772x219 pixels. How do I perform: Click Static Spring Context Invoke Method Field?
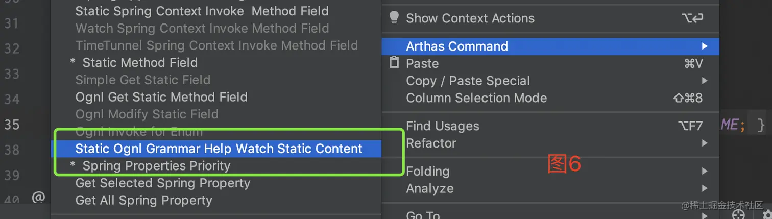coord(202,11)
